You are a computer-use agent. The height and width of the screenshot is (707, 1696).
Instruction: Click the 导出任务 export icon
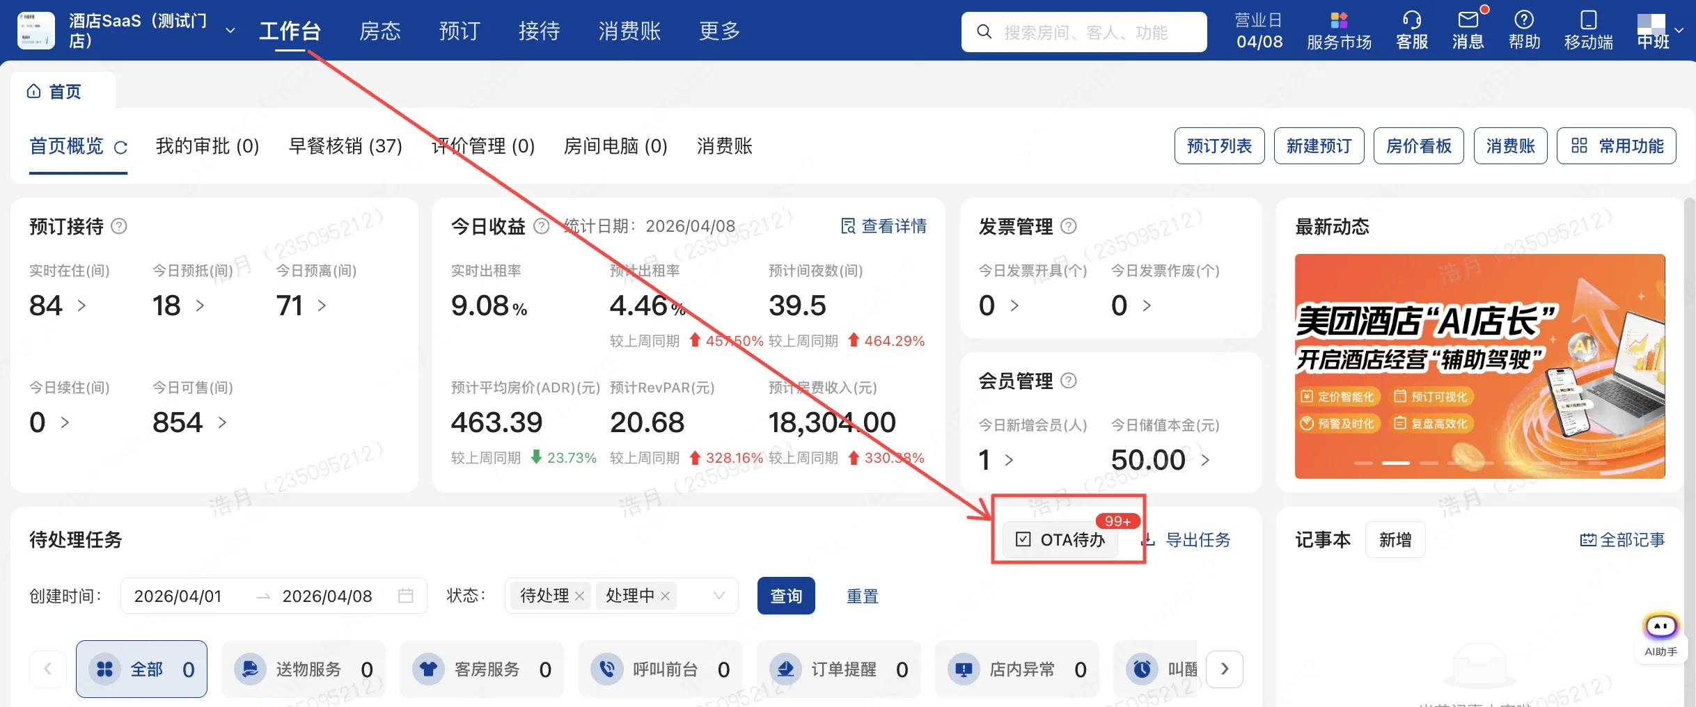[x=1149, y=540]
